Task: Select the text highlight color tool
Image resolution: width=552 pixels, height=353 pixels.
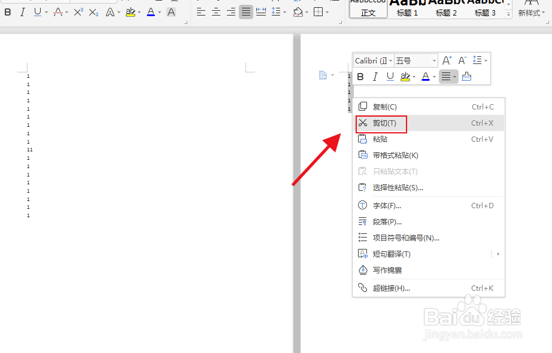Action: click(x=132, y=12)
